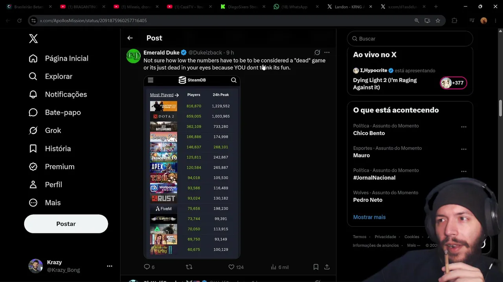Screen dimensions: 503x282
Task: Open the Pedro Neto trend
Action: [x=368, y=200]
